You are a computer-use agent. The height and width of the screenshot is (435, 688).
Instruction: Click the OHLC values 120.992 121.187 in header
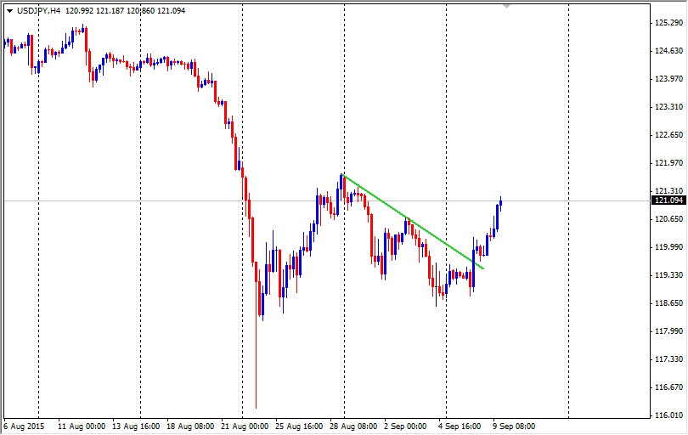(x=94, y=10)
